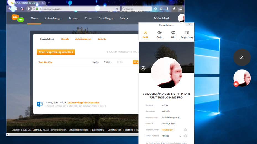Click the green padlock security icon
This screenshot has width=257, height=144.
click(37, 9)
